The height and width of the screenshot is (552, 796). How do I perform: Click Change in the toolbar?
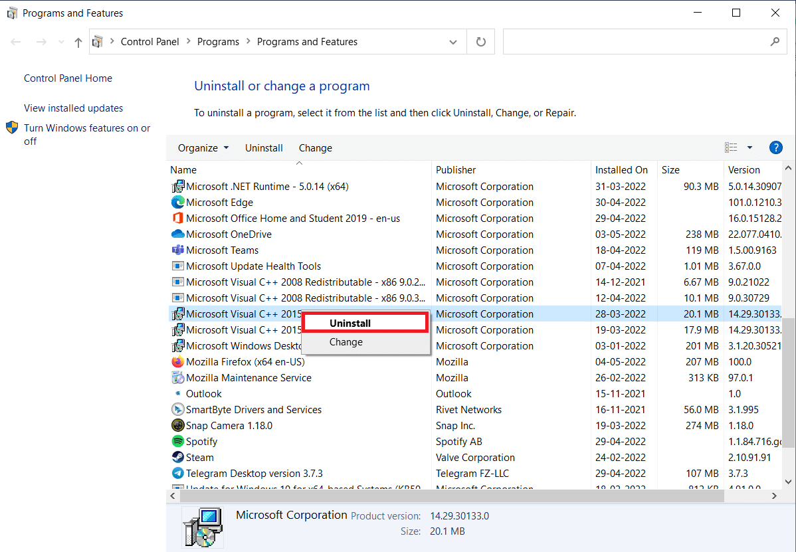pos(315,148)
